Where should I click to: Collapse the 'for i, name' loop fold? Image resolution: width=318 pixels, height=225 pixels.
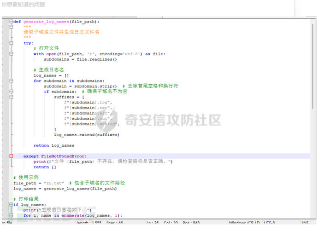pyautogui.click(x=11, y=215)
